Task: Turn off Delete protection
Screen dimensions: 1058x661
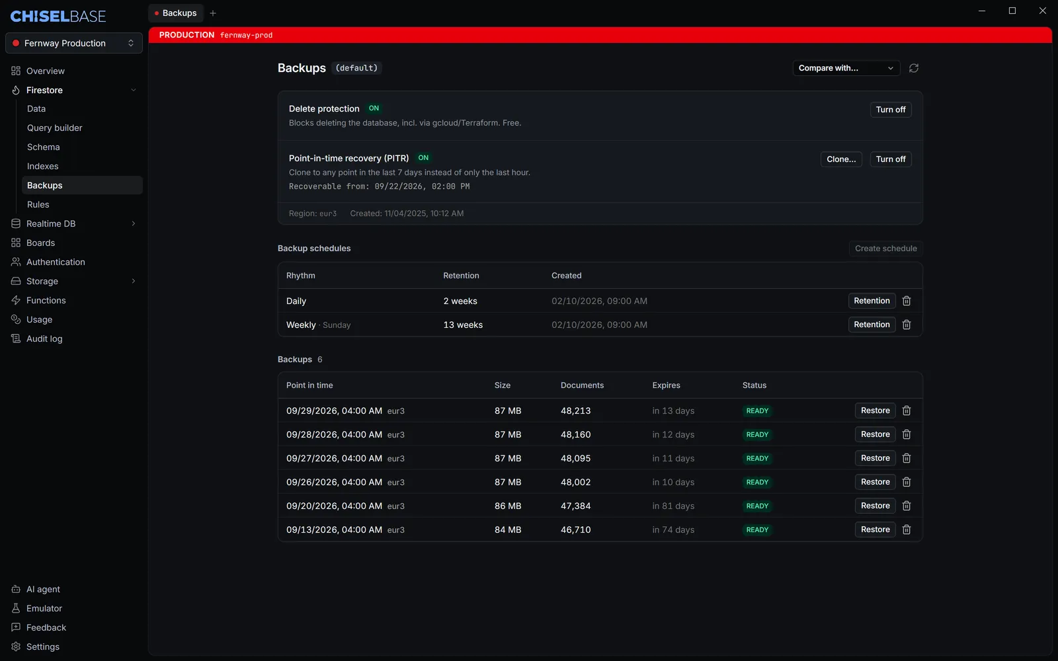Action: pyautogui.click(x=891, y=110)
